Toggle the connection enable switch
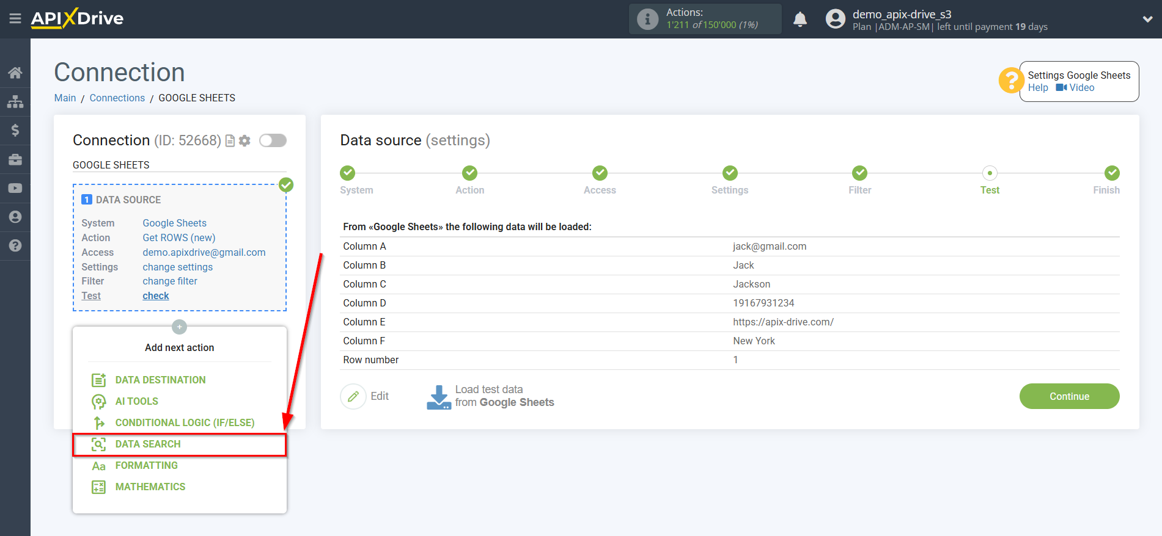The height and width of the screenshot is (536, 1162). [273, 140]
